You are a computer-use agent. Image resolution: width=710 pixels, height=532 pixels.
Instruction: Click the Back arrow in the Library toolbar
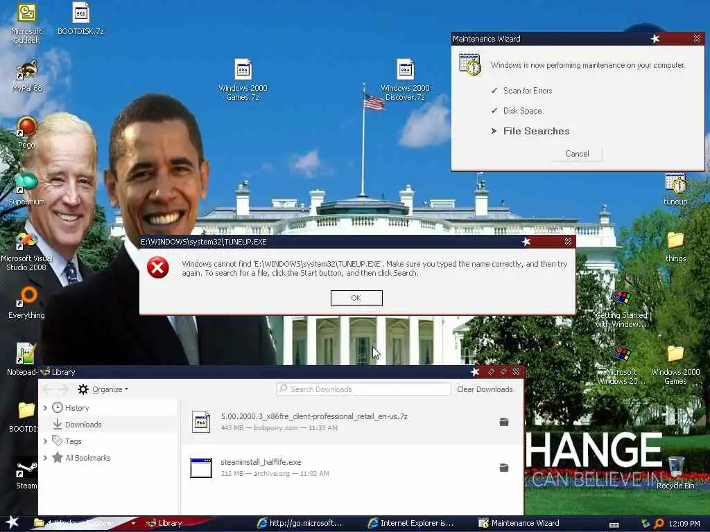click(48, 389)
